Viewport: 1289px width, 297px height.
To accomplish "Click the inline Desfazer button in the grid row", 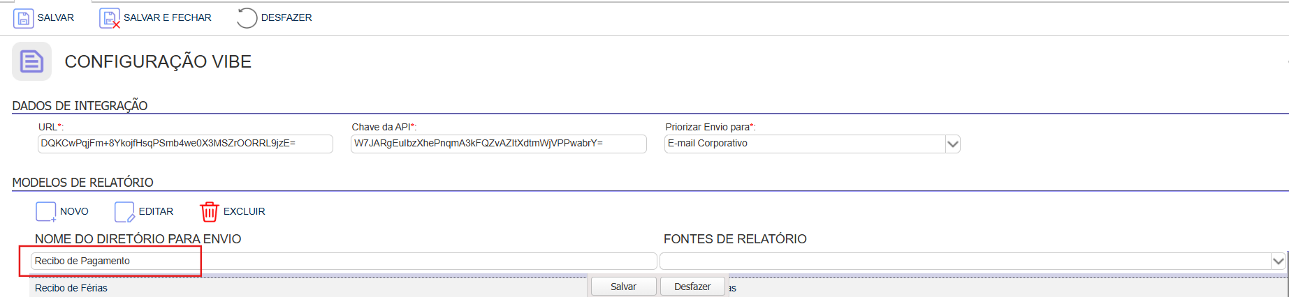I will pos(692,287).
